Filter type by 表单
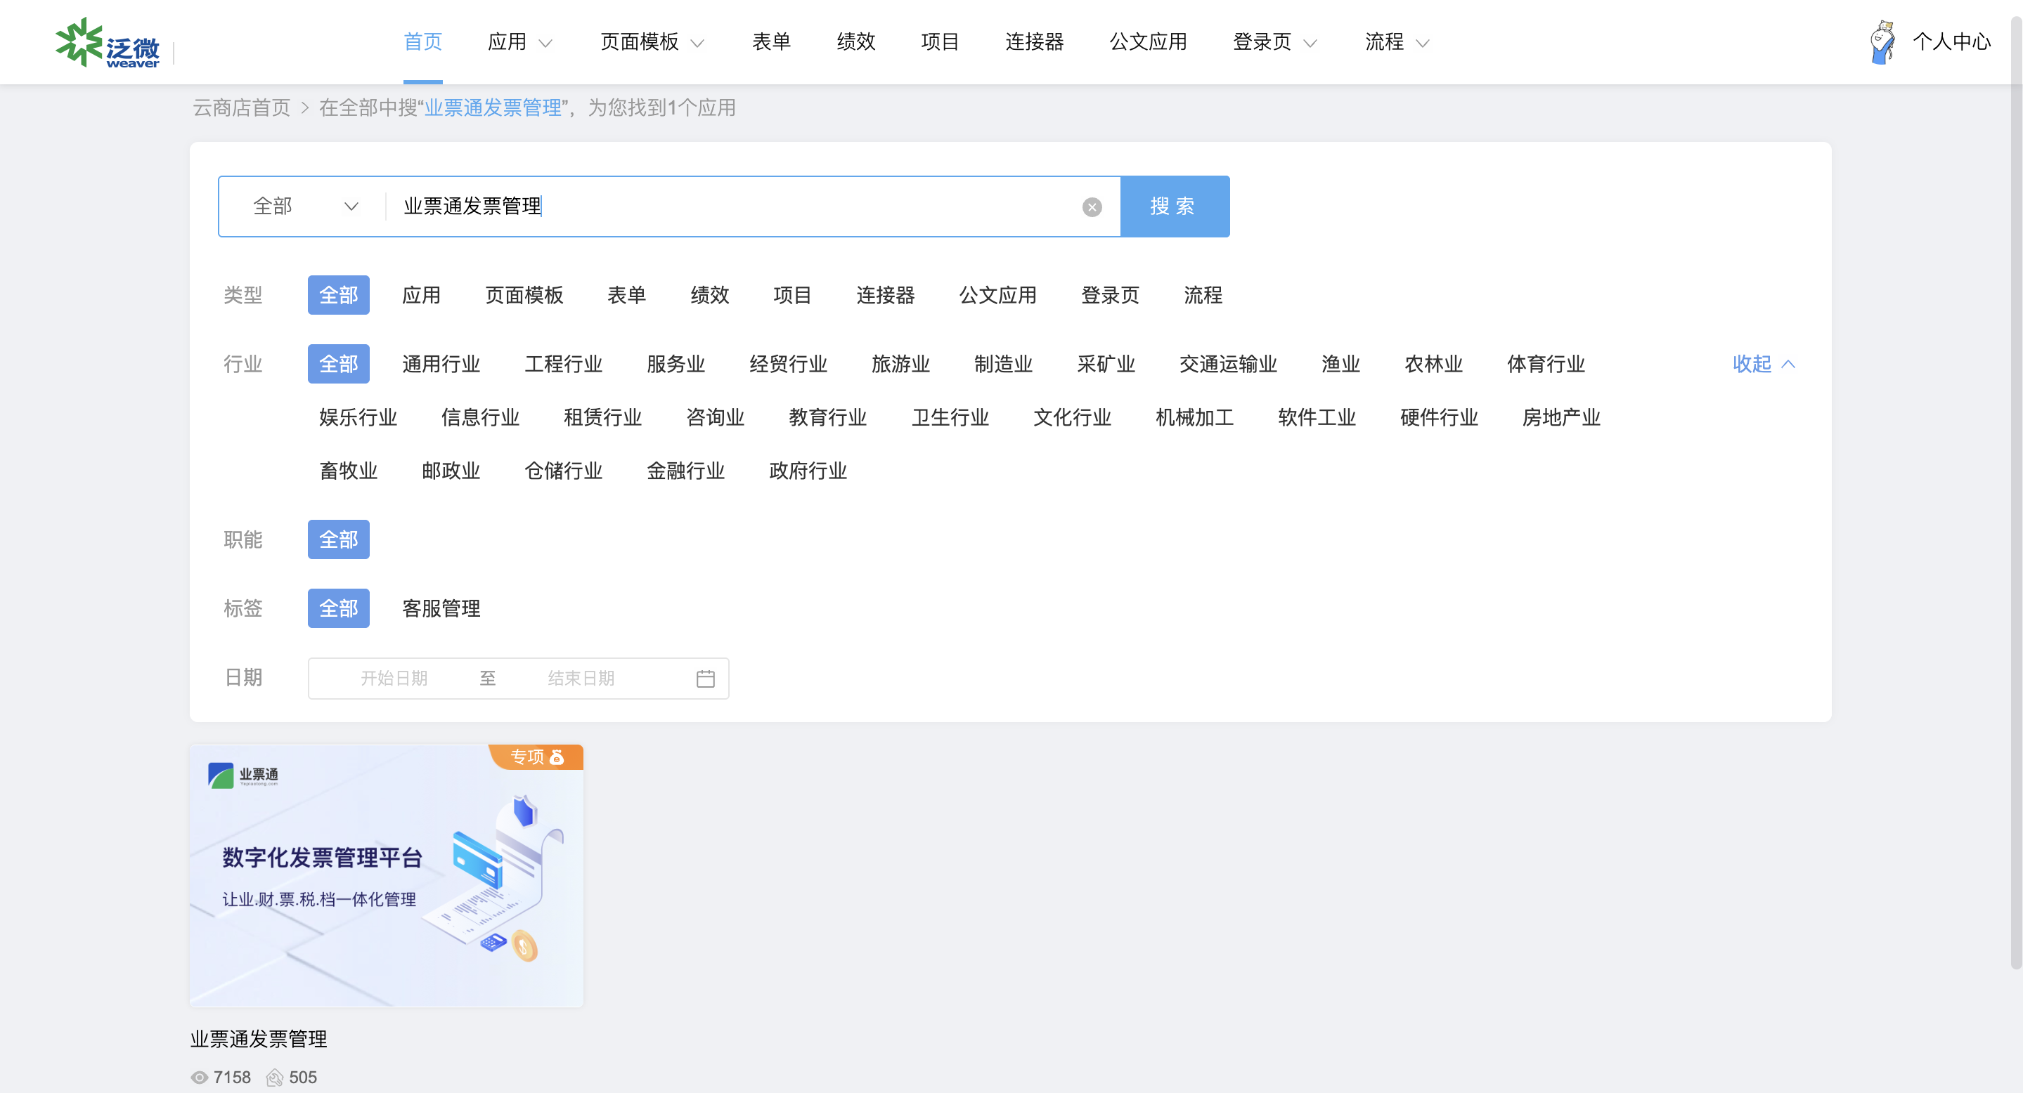Image resolution: width=2023 pixels, height=1093 pixels. click(x=627, y=295)
